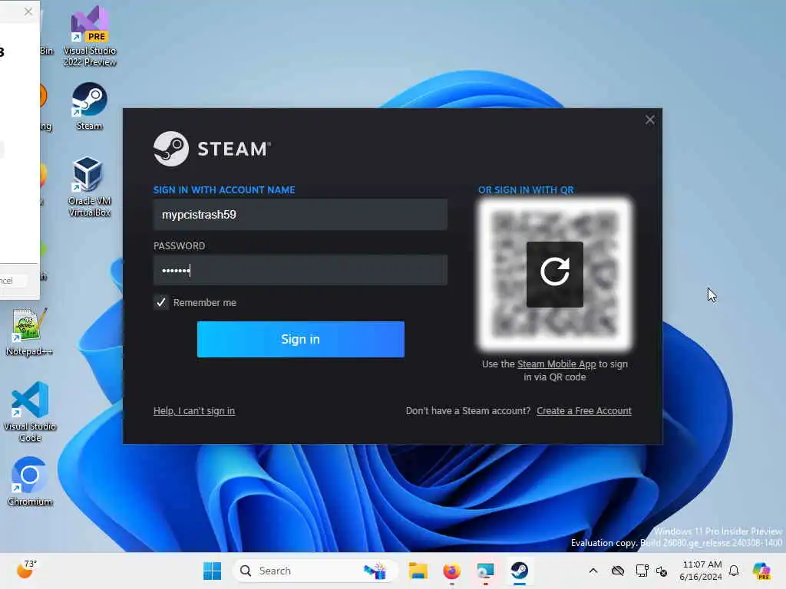Toggle the Remember me checkbox

[161, 302]
